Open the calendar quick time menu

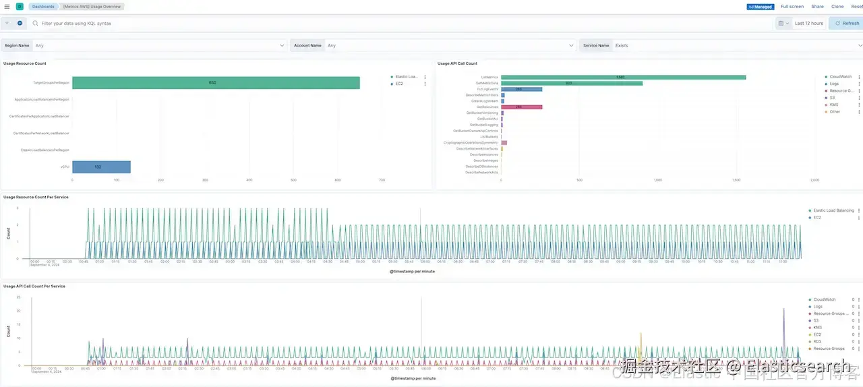783,23
